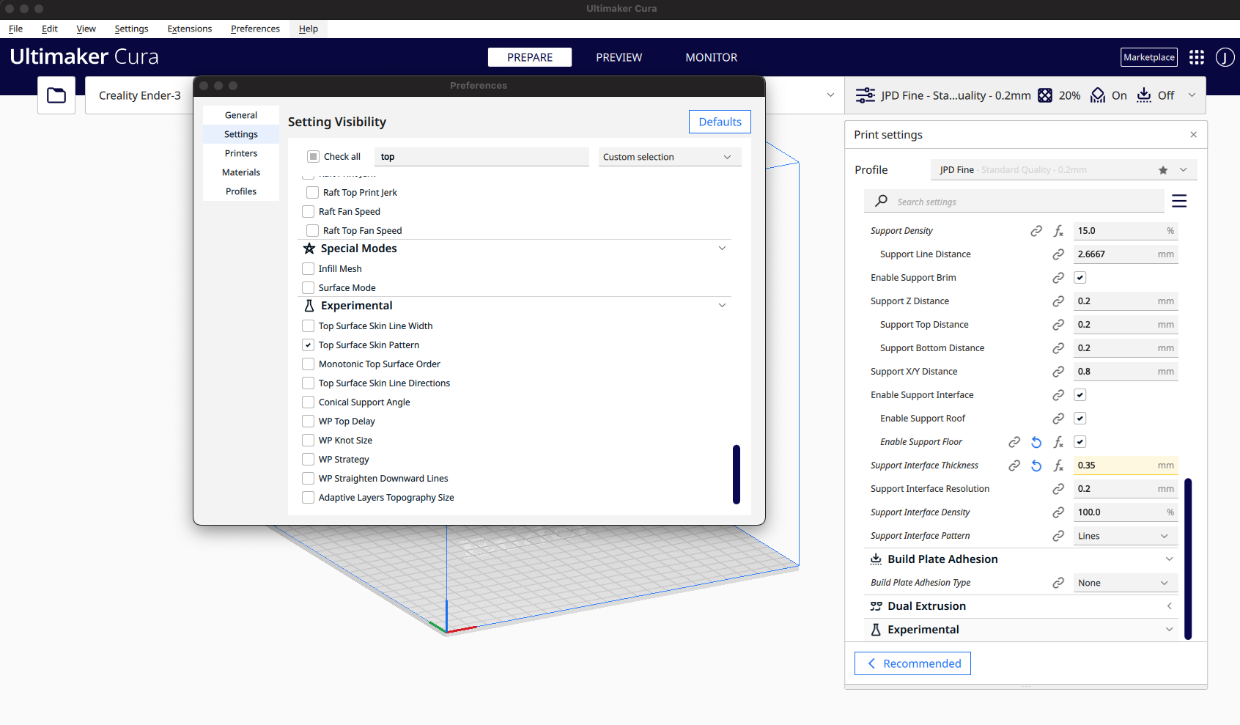Click link icon for Support Interface Pattern

(x=1058, y=536)
